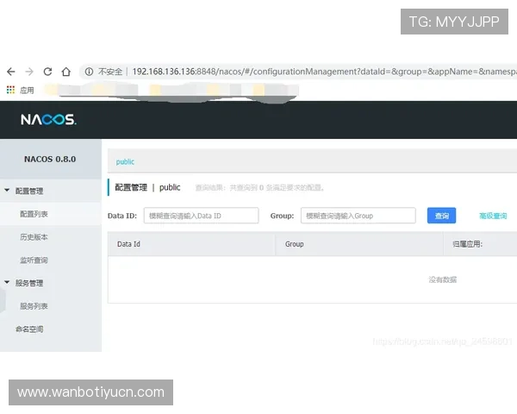Open 配置列表 in the sidebar
Image resolution: width=517 pixels, height=414 pixels.
tap(34, 214)
